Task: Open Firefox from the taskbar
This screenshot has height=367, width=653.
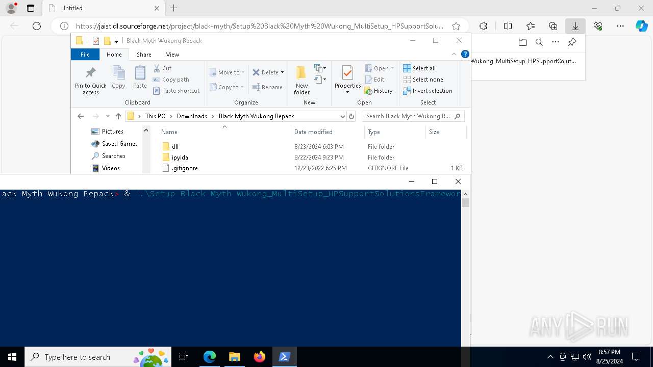Action: coord(260,357)
